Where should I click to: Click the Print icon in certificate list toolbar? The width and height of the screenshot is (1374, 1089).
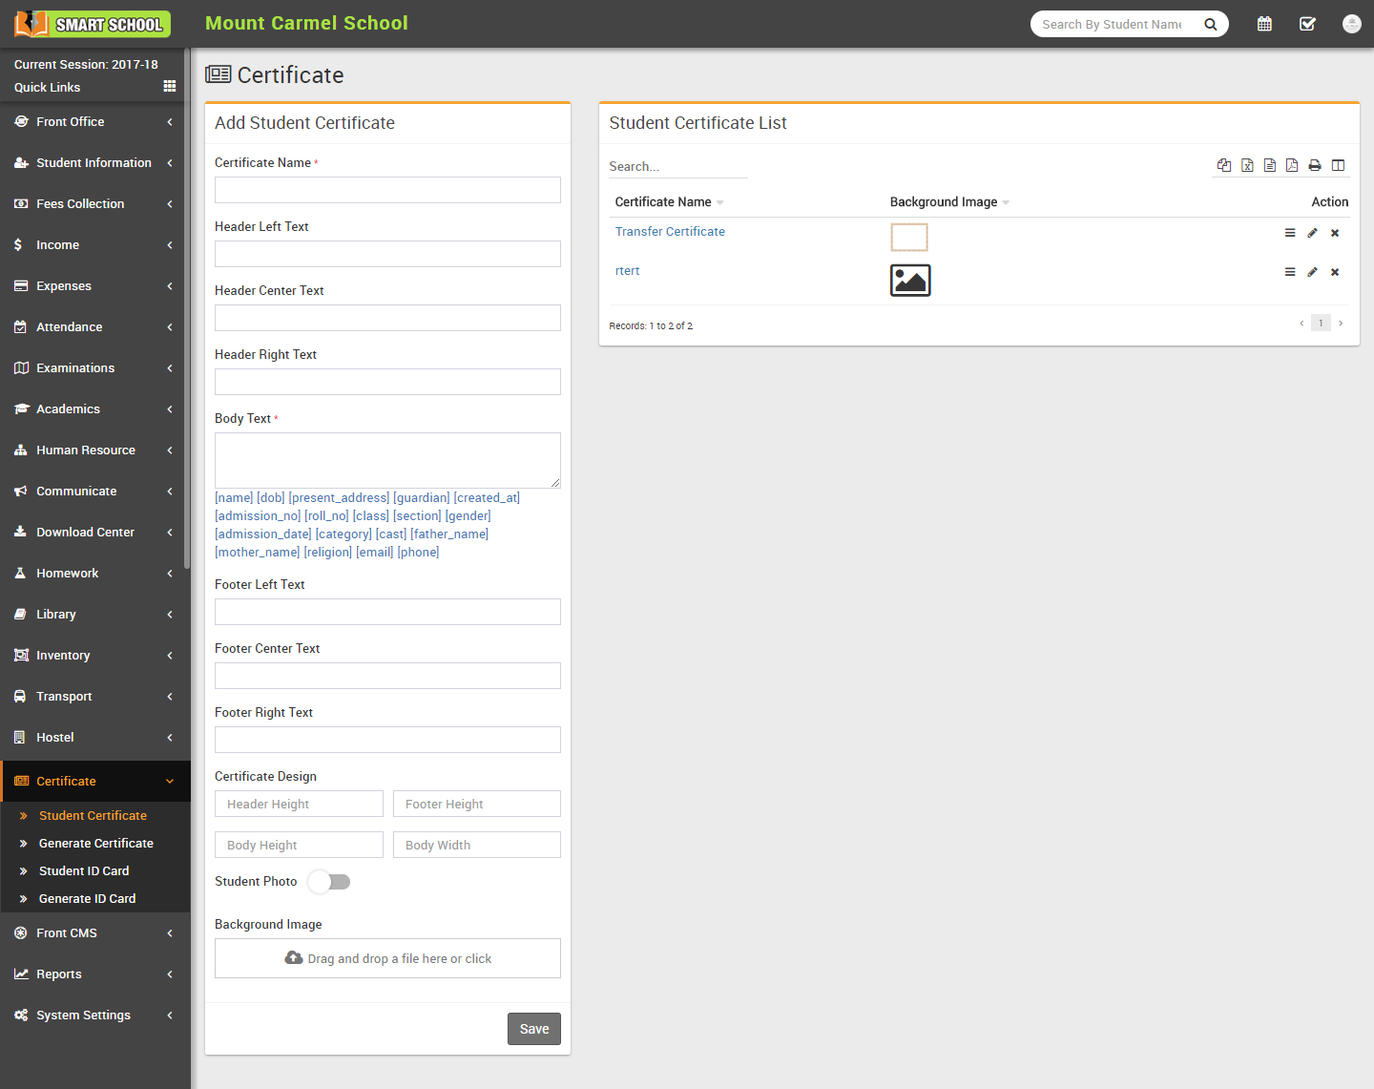coord(1315,165)
